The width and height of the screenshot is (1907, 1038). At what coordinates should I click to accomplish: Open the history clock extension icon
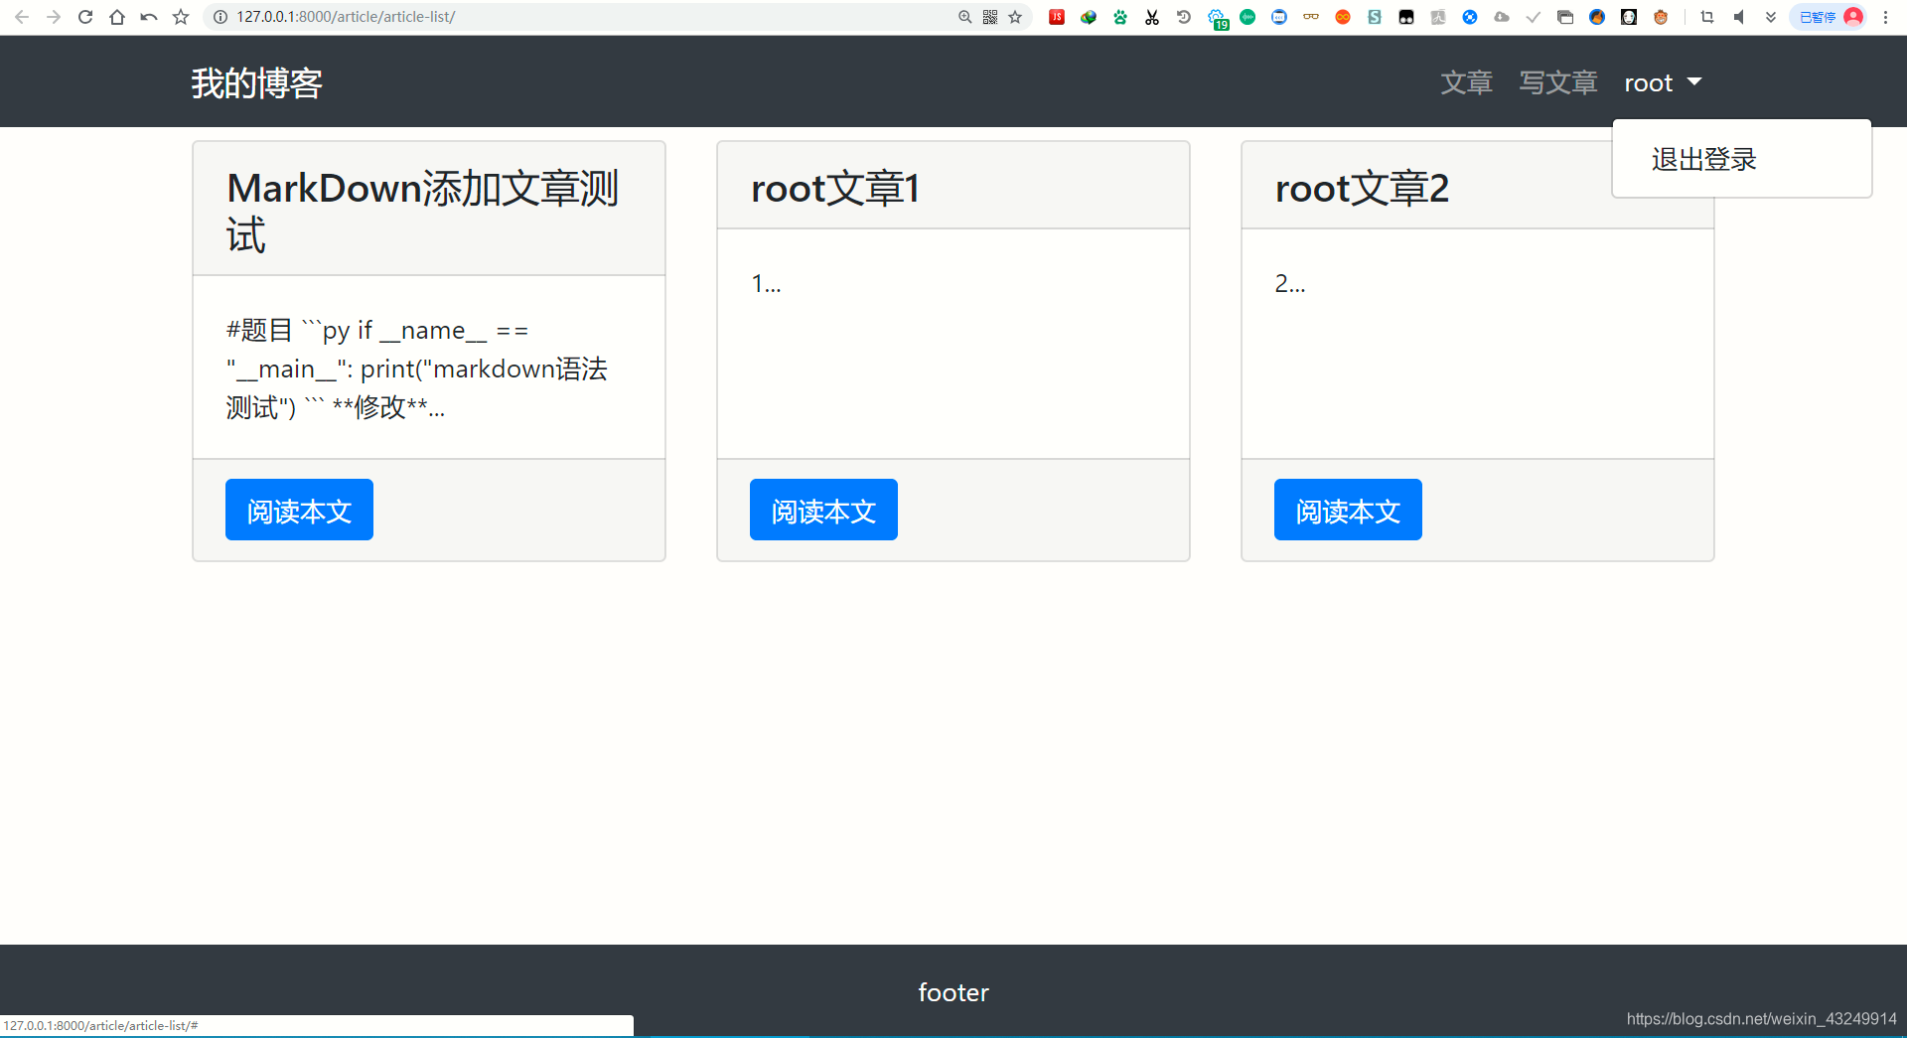(x=1184, y=17)
